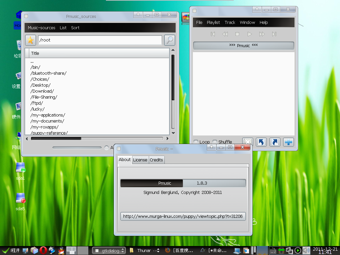
Task: Select the /bin/ folder entry
Action: pos(35,67)
